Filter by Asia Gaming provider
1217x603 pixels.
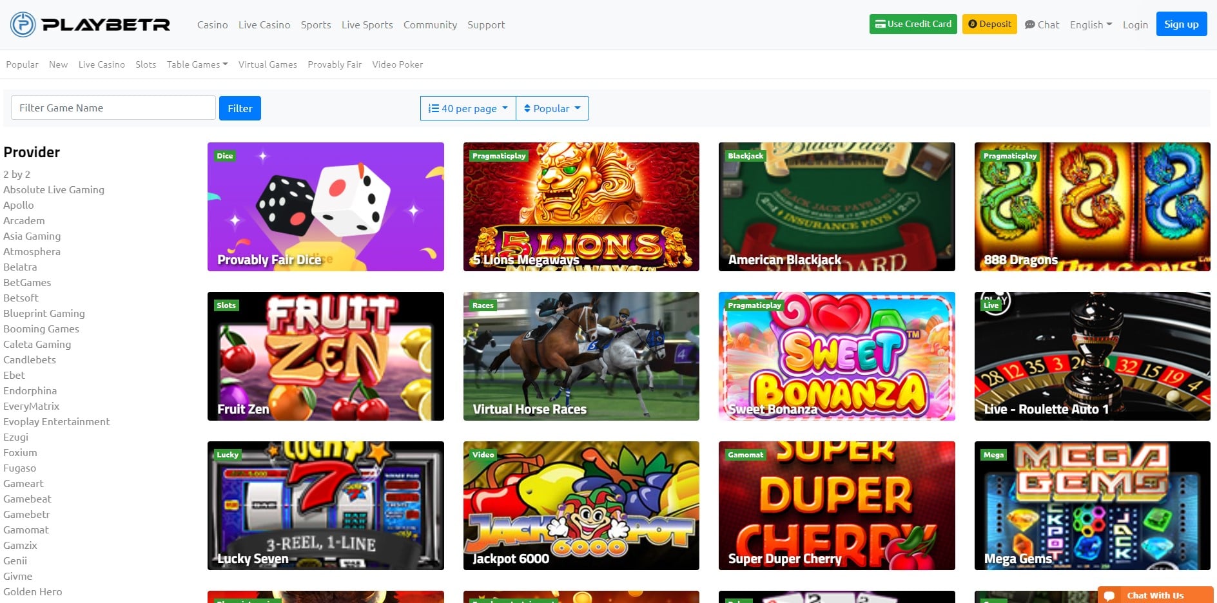(x=32, y=236)
